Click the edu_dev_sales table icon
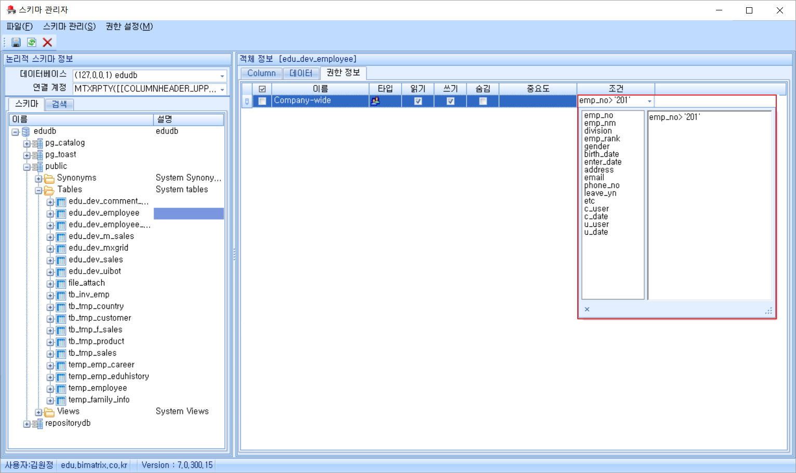The image size is (796, 473). (61, 260)
